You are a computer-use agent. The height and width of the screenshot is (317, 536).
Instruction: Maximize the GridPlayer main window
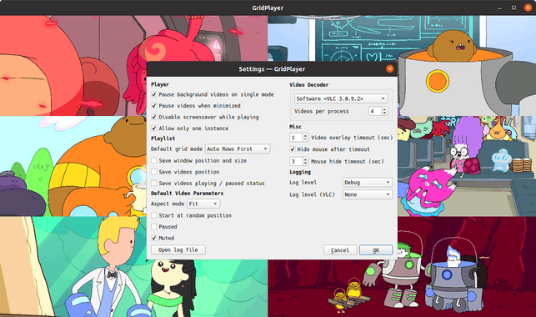[x=513, y=8]
